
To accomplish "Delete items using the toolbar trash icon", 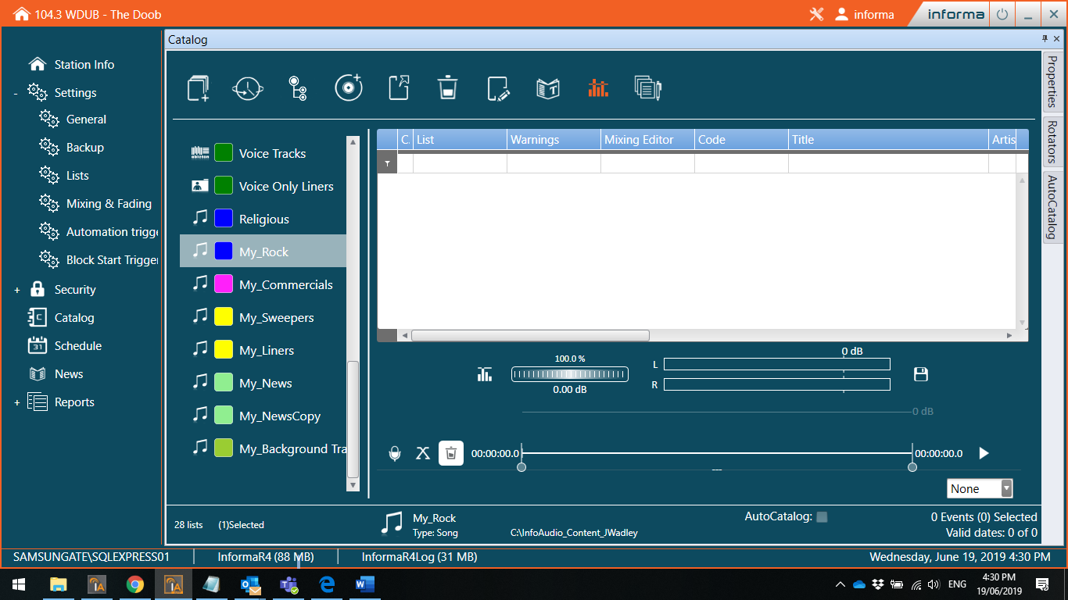I will pyautogui.click(x=447, y=87).
